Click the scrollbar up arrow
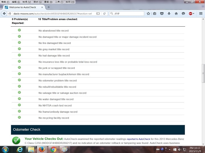The image size is (205, 153). 203,19
